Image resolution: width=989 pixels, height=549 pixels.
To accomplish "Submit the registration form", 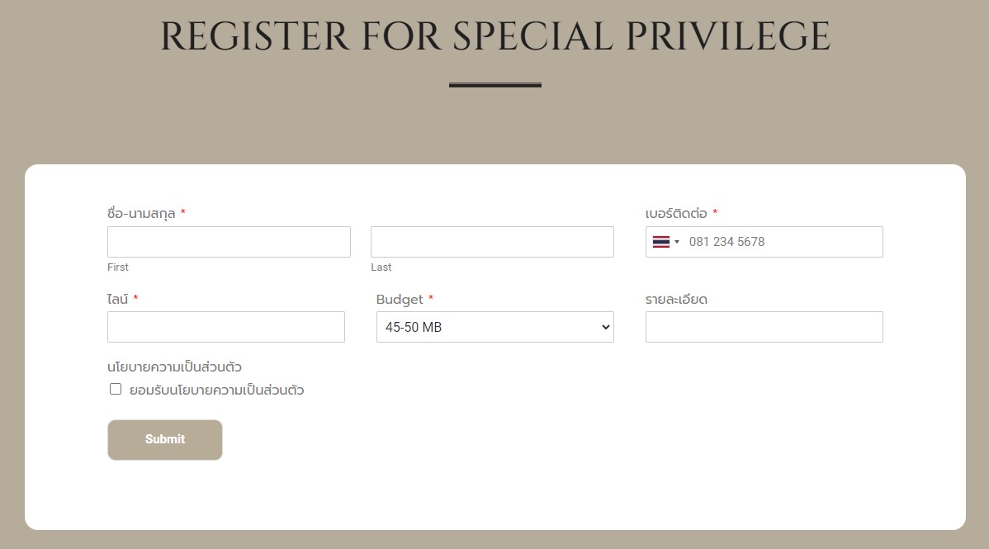I will (165, 440).
